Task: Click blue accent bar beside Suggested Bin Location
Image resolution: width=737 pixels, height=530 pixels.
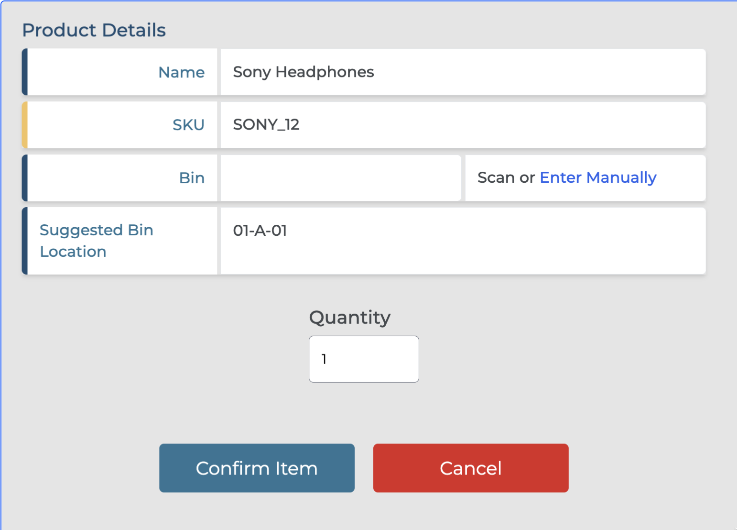Action: tap(25, 241)
